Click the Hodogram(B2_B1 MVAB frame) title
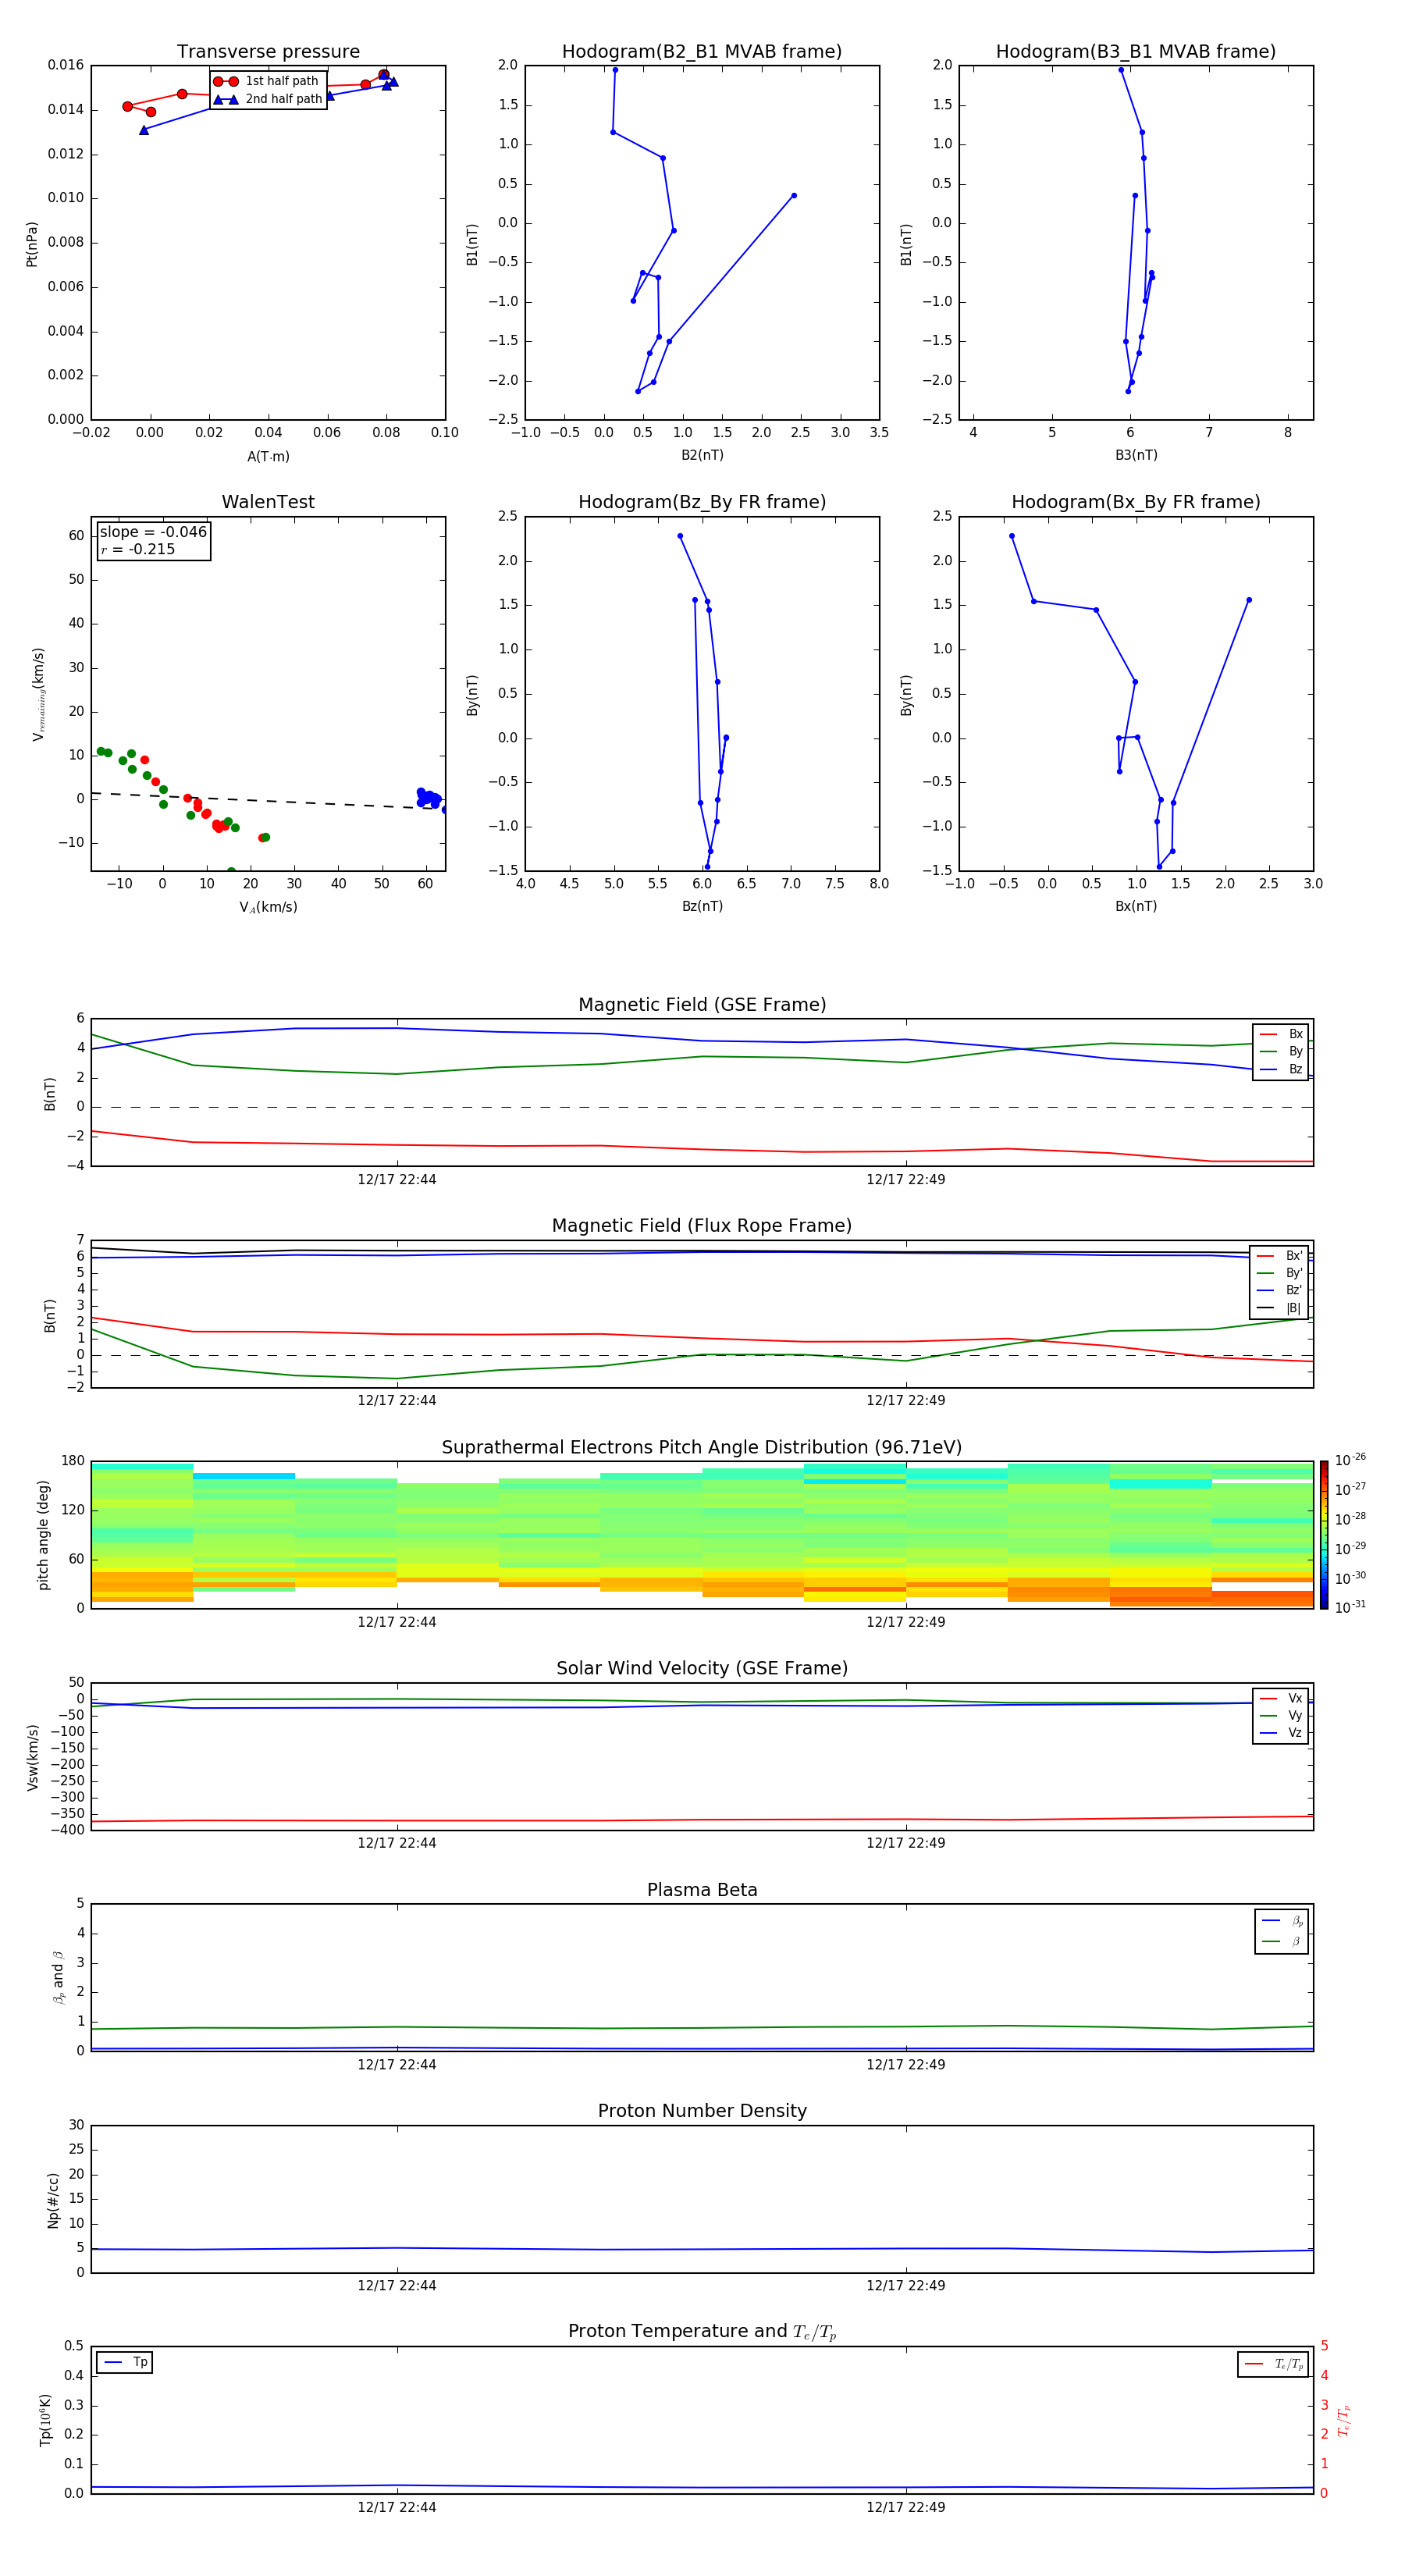The width and height of the screenshot is (1405, 2576). [x=701, y=52]
